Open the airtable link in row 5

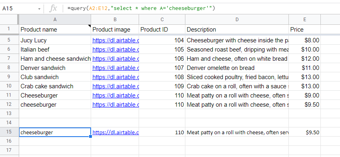click(115, 40)
